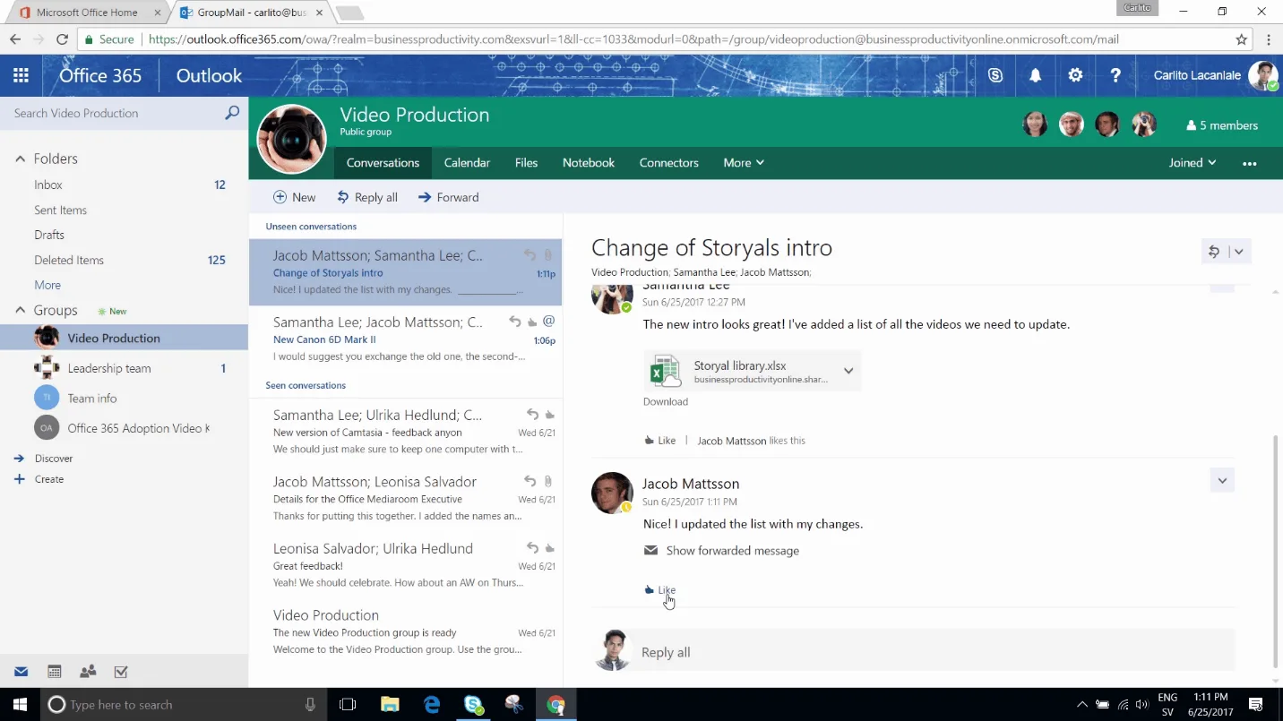Viewport: 1283px width, 721px height.
Task: Expand the More dropdown in group navigation
Action: pos(744,163)
